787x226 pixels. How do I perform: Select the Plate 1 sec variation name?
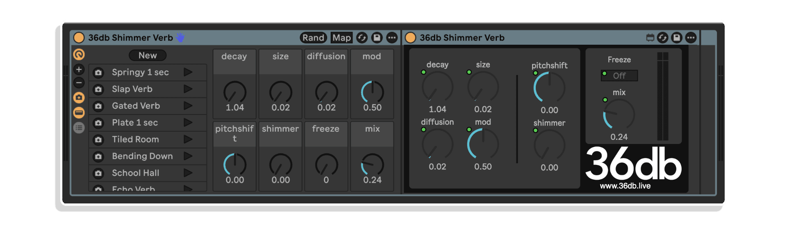[135, 123]
